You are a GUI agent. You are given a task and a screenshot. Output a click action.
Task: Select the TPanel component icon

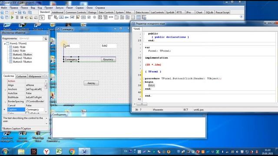[x=133, y=17]
